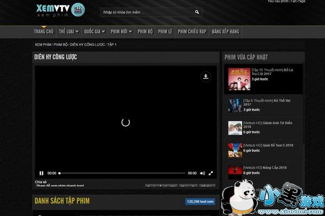Toggle fullscreen mode on the video player

click(211, 173)
